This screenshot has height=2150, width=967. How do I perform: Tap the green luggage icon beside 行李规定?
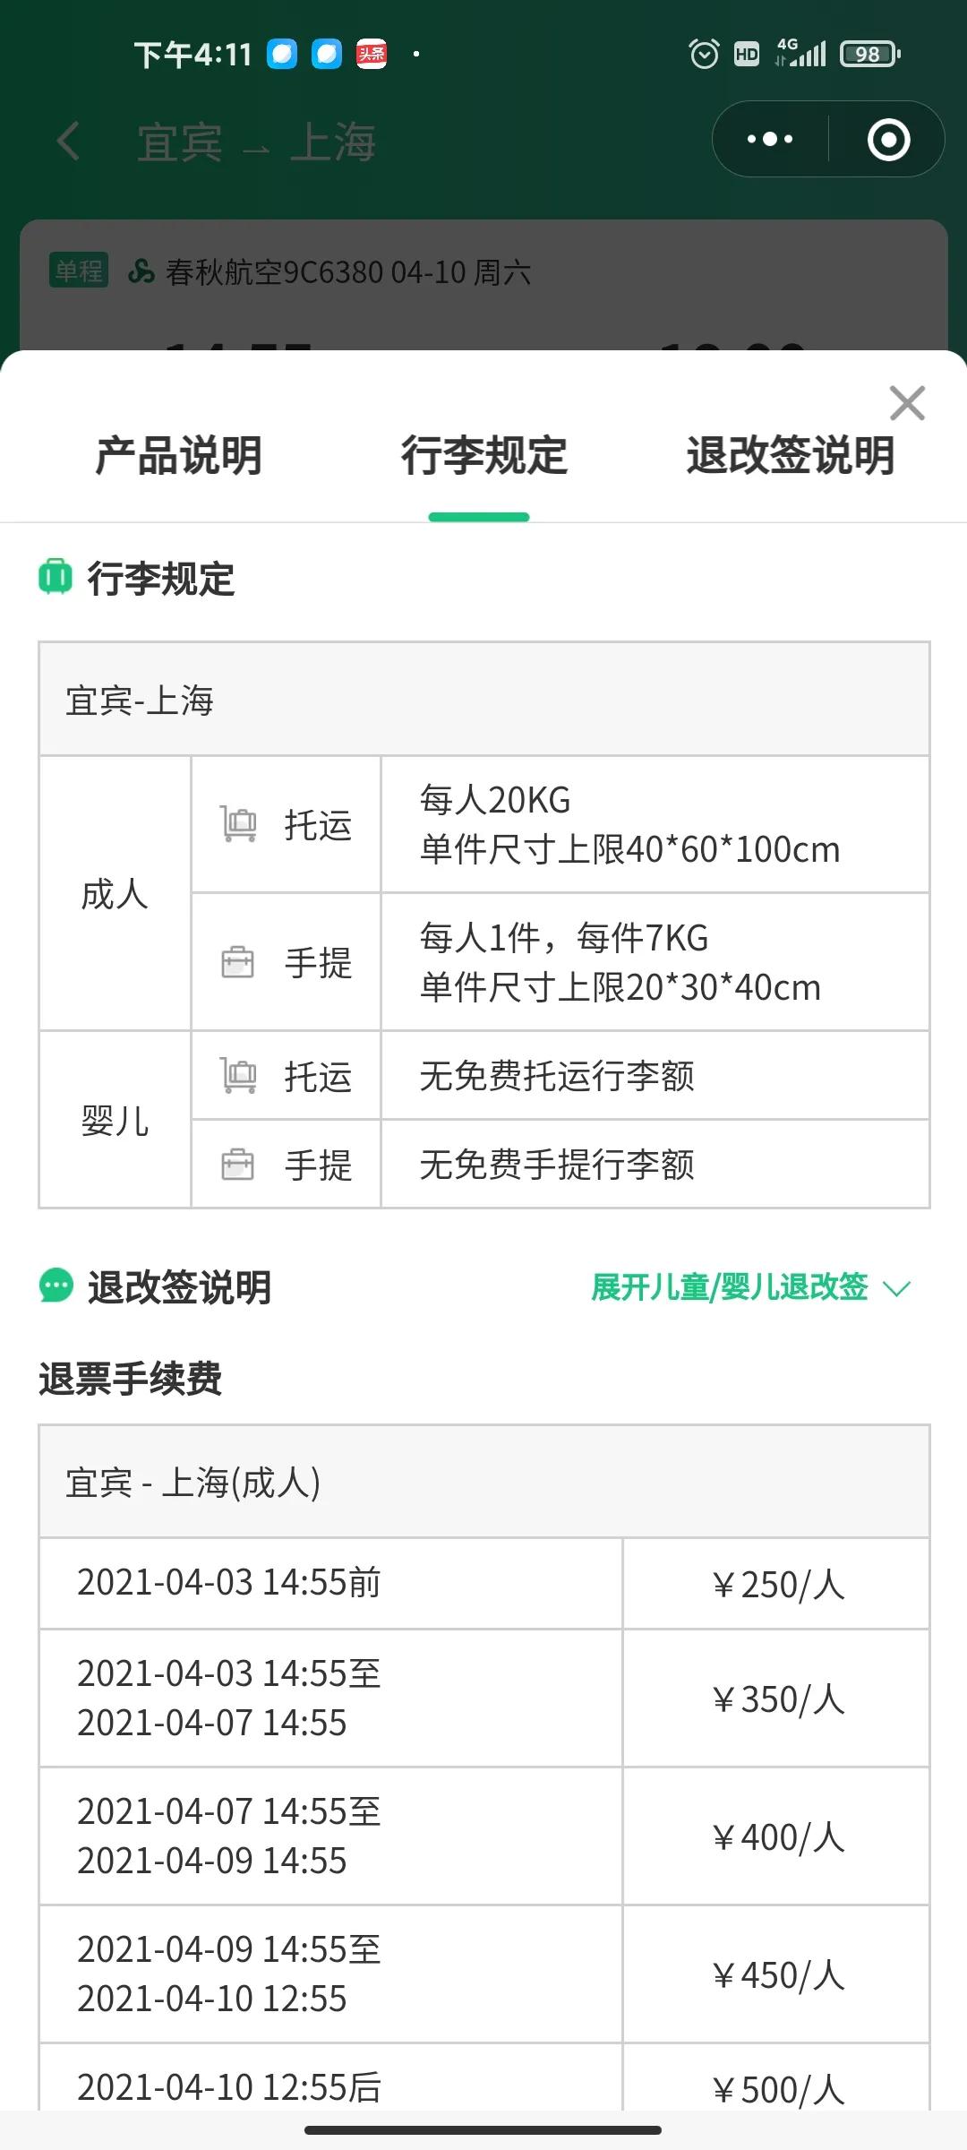[x=55, y=576]
